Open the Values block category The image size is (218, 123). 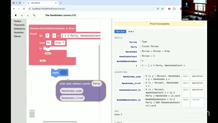17,36
